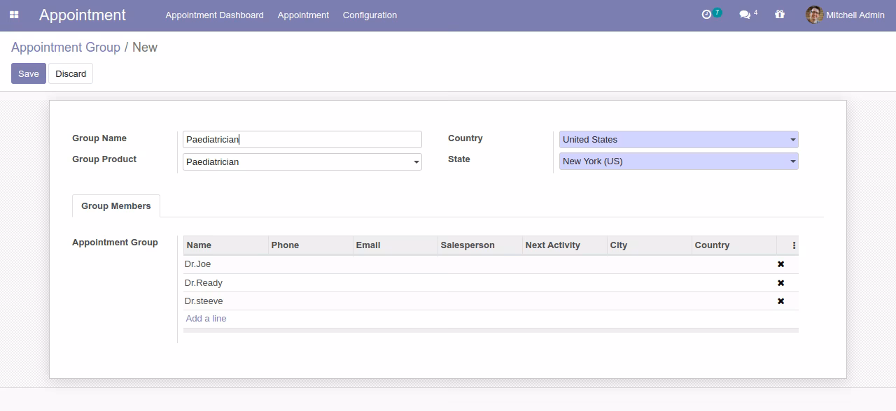Viewport: 896px width, 411px height.
Task: Click the State field label
Action: [459, 159]
